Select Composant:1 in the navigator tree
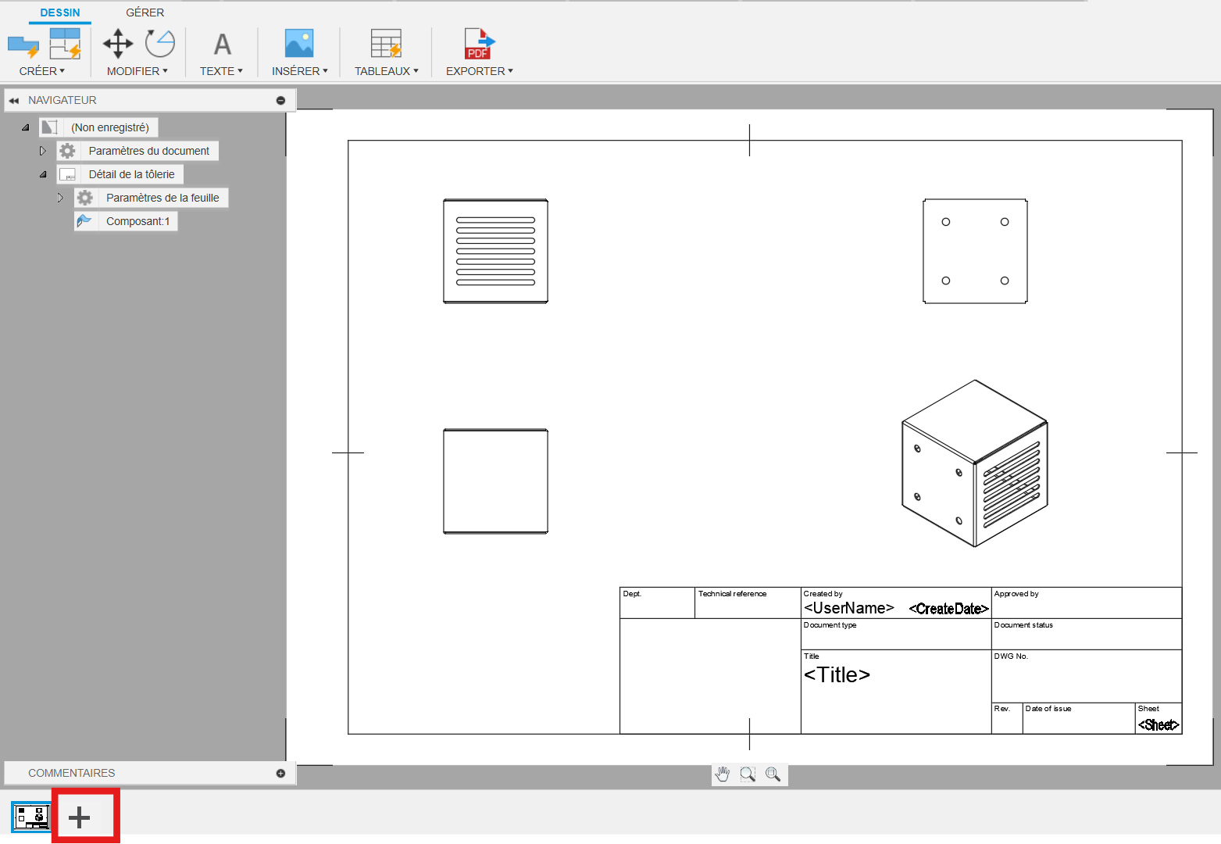 coord(137,221)
